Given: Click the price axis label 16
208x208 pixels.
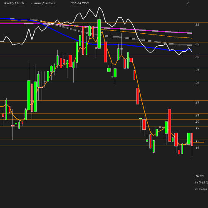Looking at the screenshot, I should pos(198,148).
